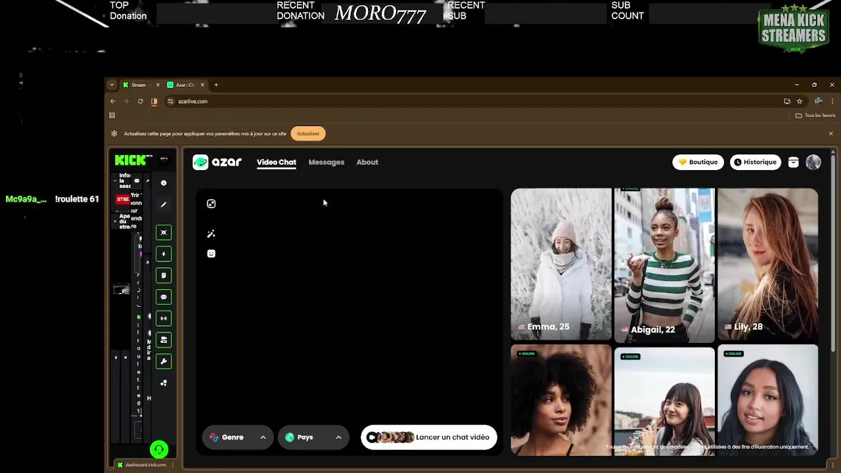Click the azarlive.com address bar

tap(472, 101)
